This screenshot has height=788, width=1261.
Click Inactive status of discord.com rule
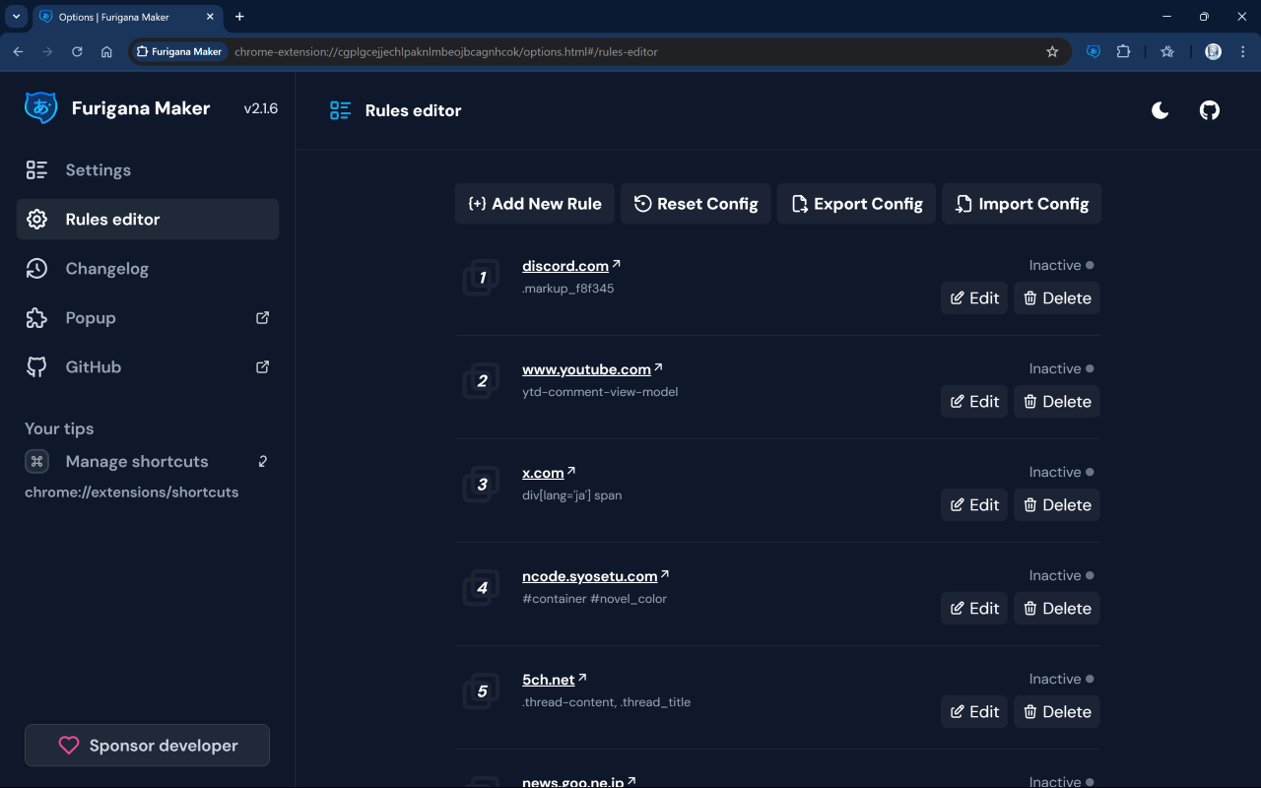[x=1062, y=265]
